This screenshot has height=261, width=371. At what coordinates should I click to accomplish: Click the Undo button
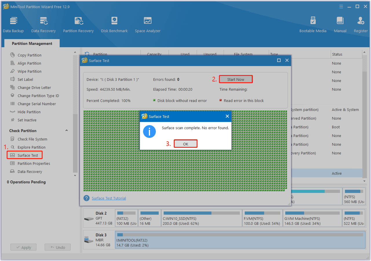tap(58, 247)
